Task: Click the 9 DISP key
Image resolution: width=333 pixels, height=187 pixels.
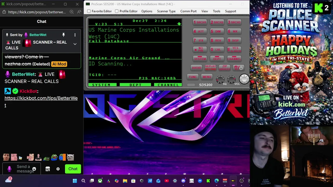Action: [x=234, y=41]
